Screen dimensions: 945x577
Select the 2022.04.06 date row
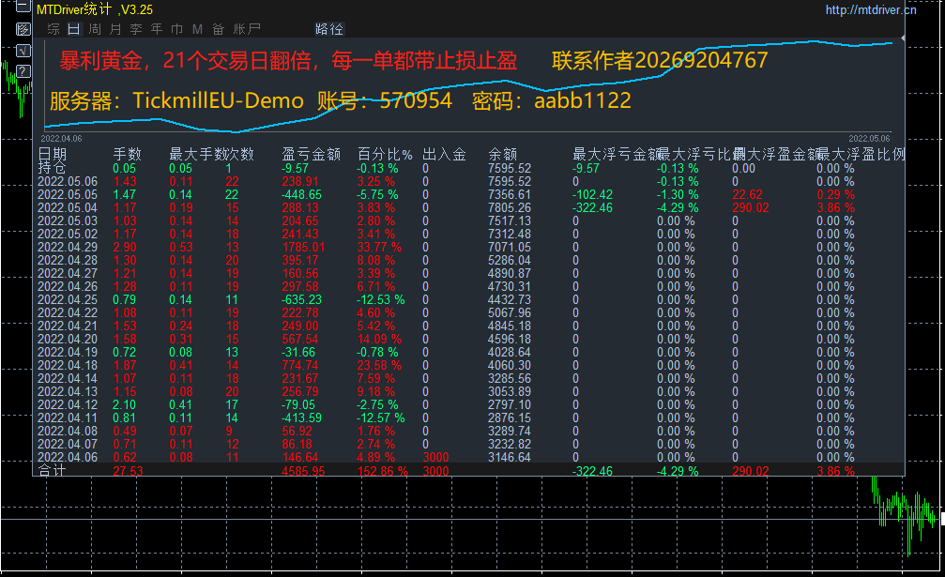click(68, 457)
